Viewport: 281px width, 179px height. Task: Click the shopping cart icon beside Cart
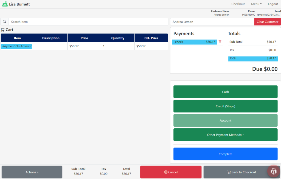click(2, 30)
